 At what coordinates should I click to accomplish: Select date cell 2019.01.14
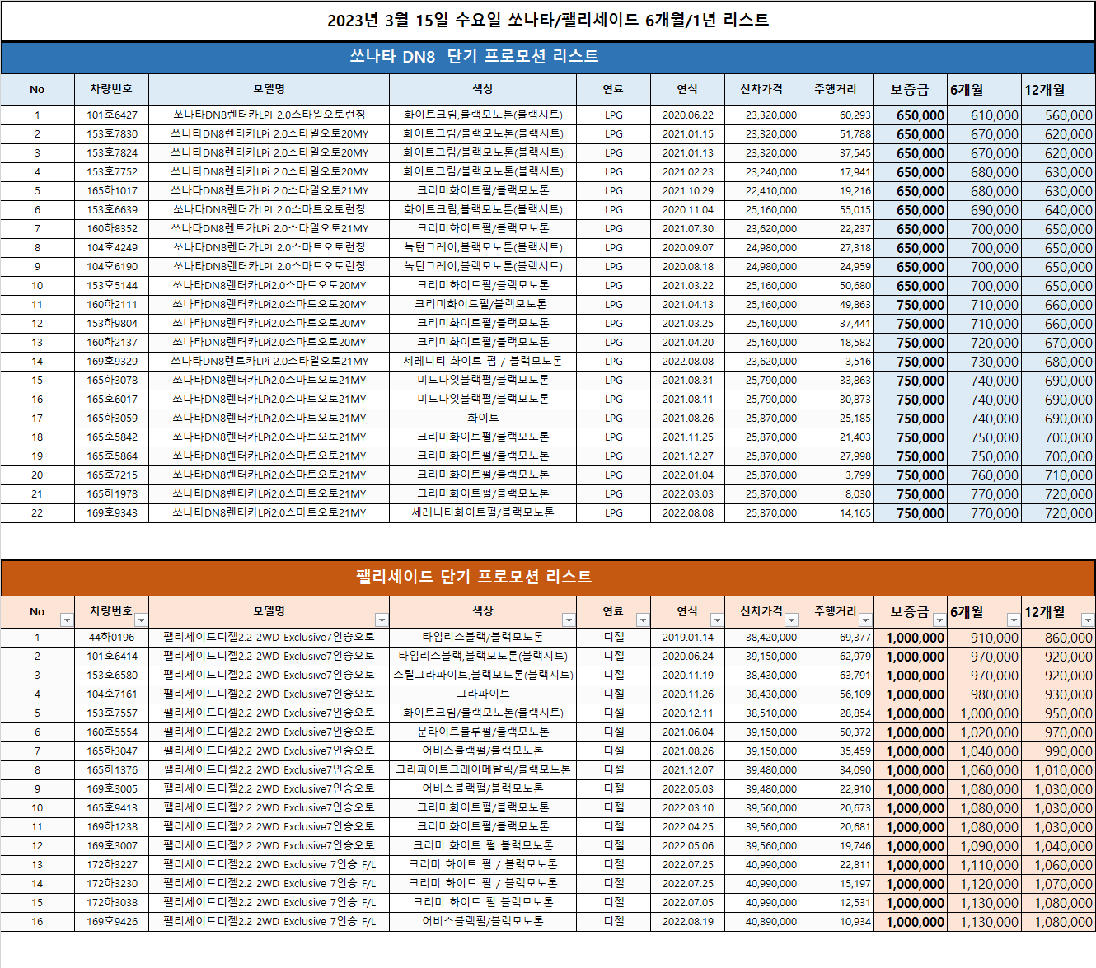pyautogui.click(x=687, y=638)
